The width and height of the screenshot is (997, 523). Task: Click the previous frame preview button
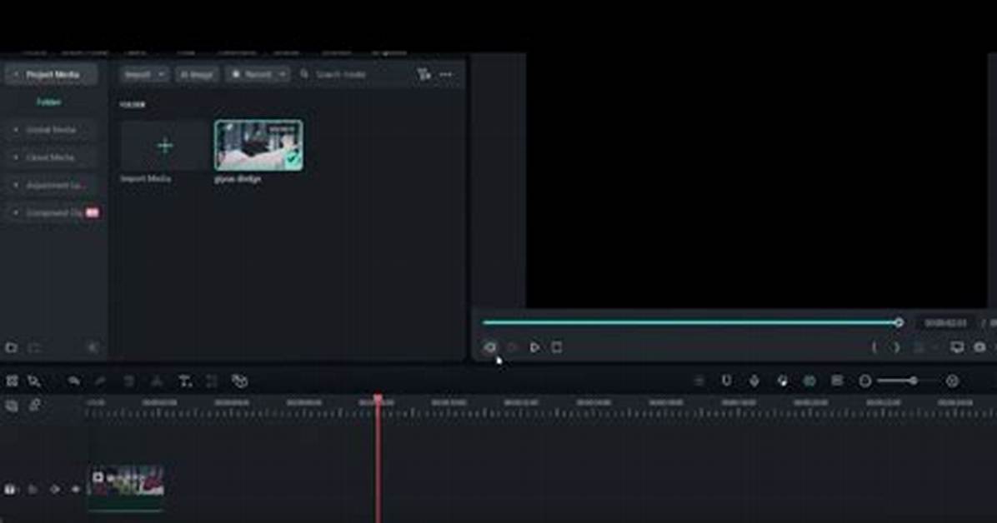(490, 347)
